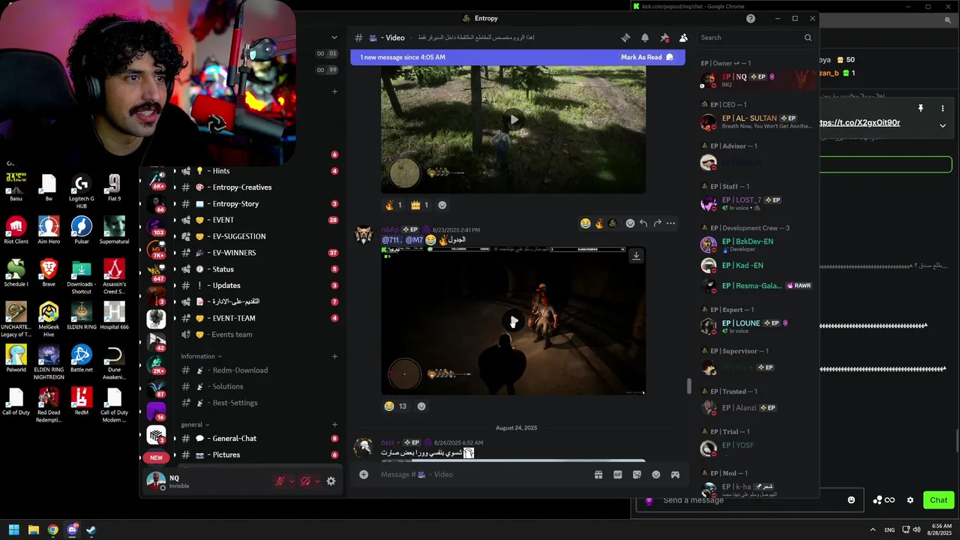Open the Updates channel
Screen dimensions: 960x540
point(259,286)
